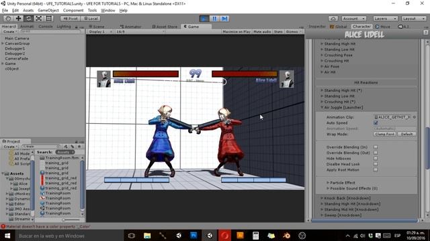Toggle Override Blending (Out) checkbox
The width and height of the screenshot is (430, 241).
click(376, 153)
